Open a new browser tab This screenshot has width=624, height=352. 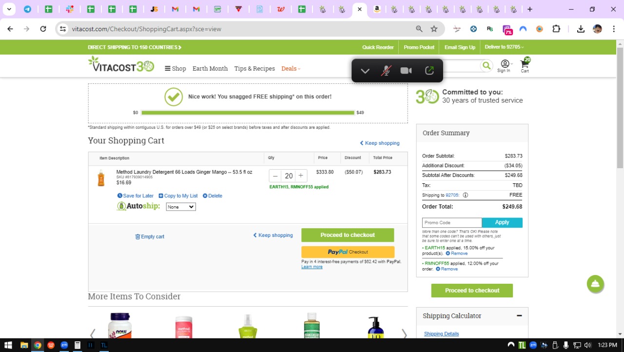coord(530,9)
